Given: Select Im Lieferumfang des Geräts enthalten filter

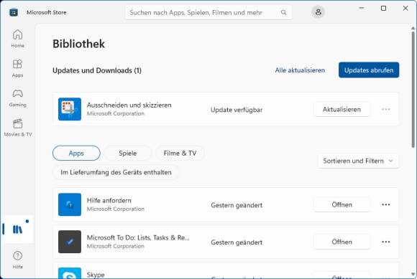Looking at the screenshot, I should click(116, 172).
